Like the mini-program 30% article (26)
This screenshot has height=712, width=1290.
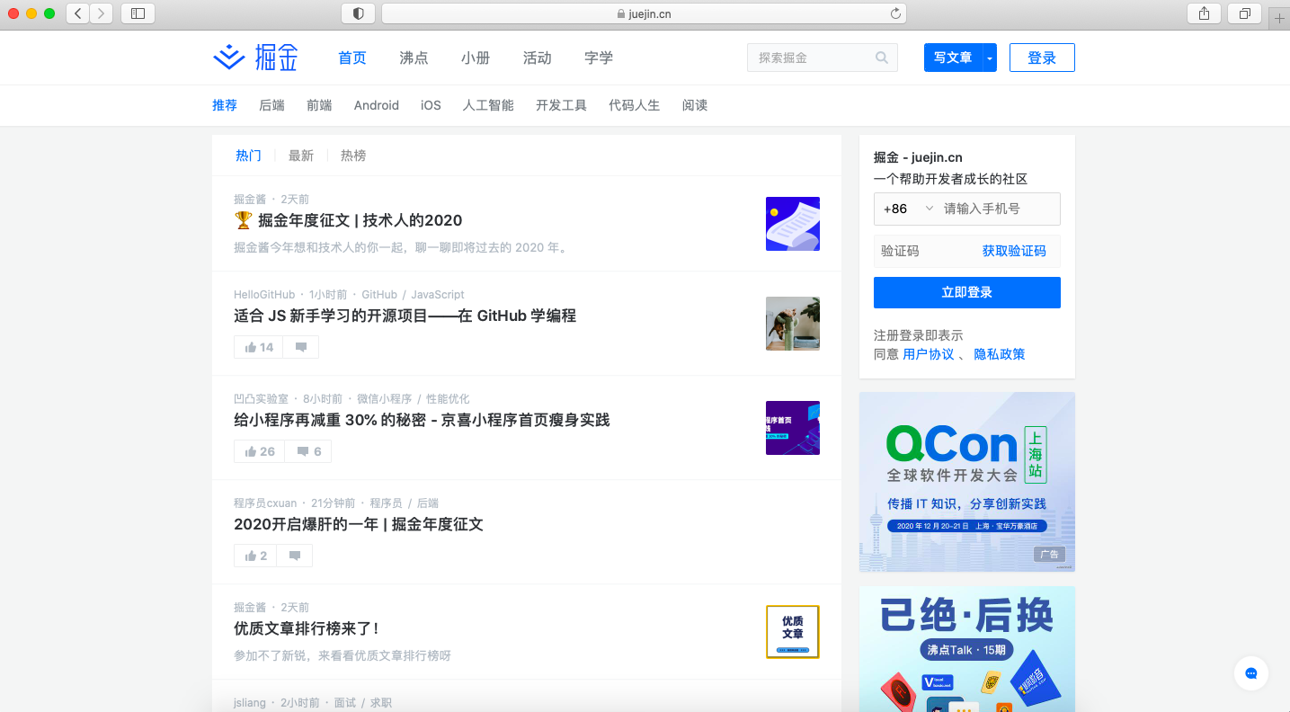[x=260, y=451]
